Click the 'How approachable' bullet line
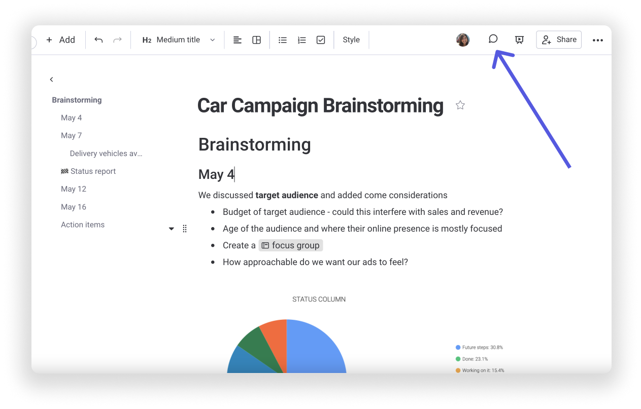This screenshot has height=409, width=641. coord(315,262)
